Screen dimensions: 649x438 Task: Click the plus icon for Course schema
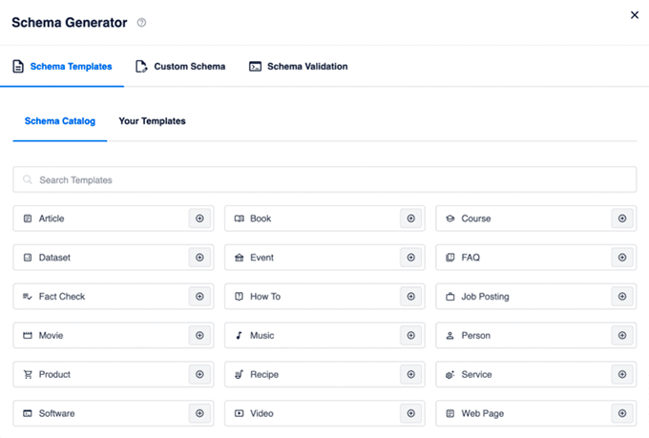(622, 219)
